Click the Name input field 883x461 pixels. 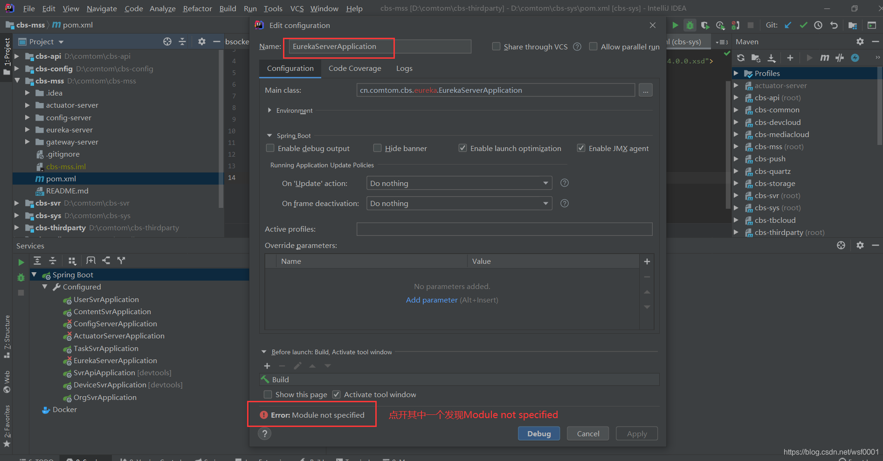pyautogui.click(x=380, y=46)
